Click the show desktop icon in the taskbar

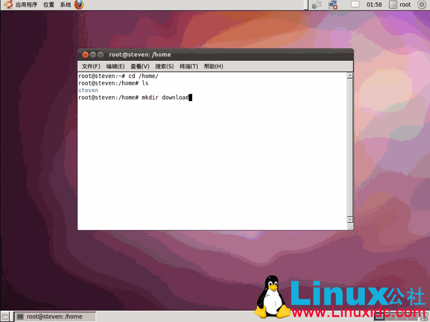coord(5,317)
